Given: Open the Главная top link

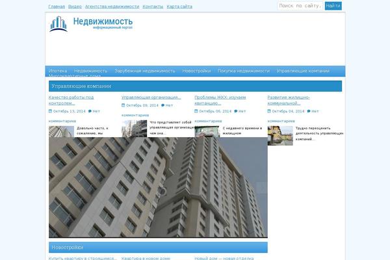Looking at the screenshot, I should [57, 6].
